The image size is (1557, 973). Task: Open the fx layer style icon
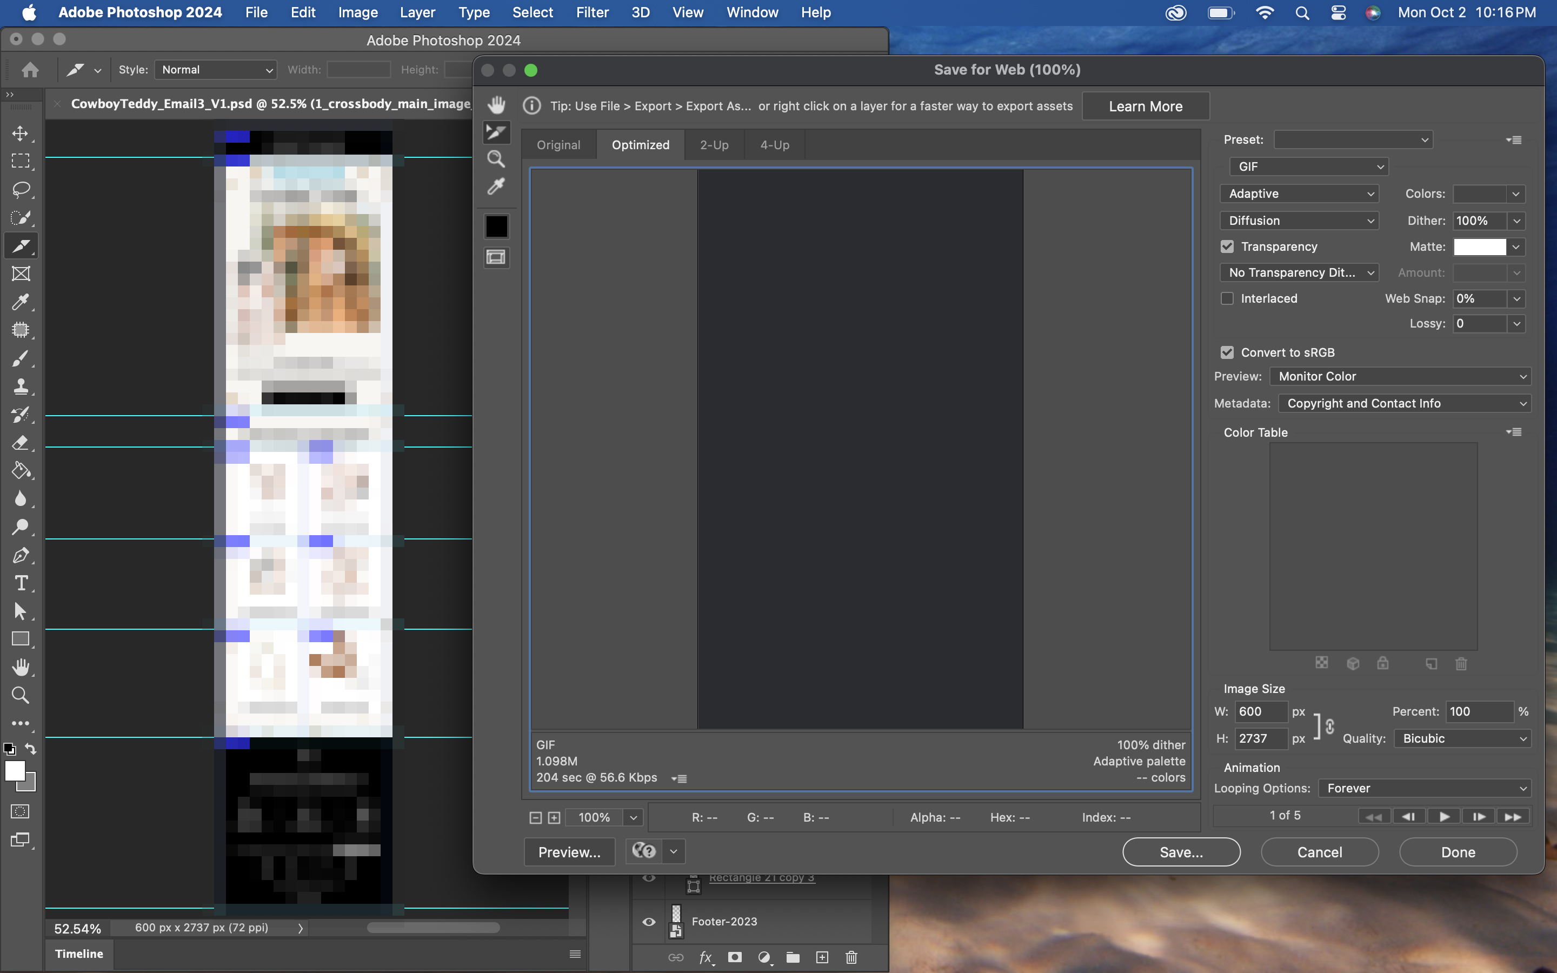pyautogui.click(x=706, y=957)
